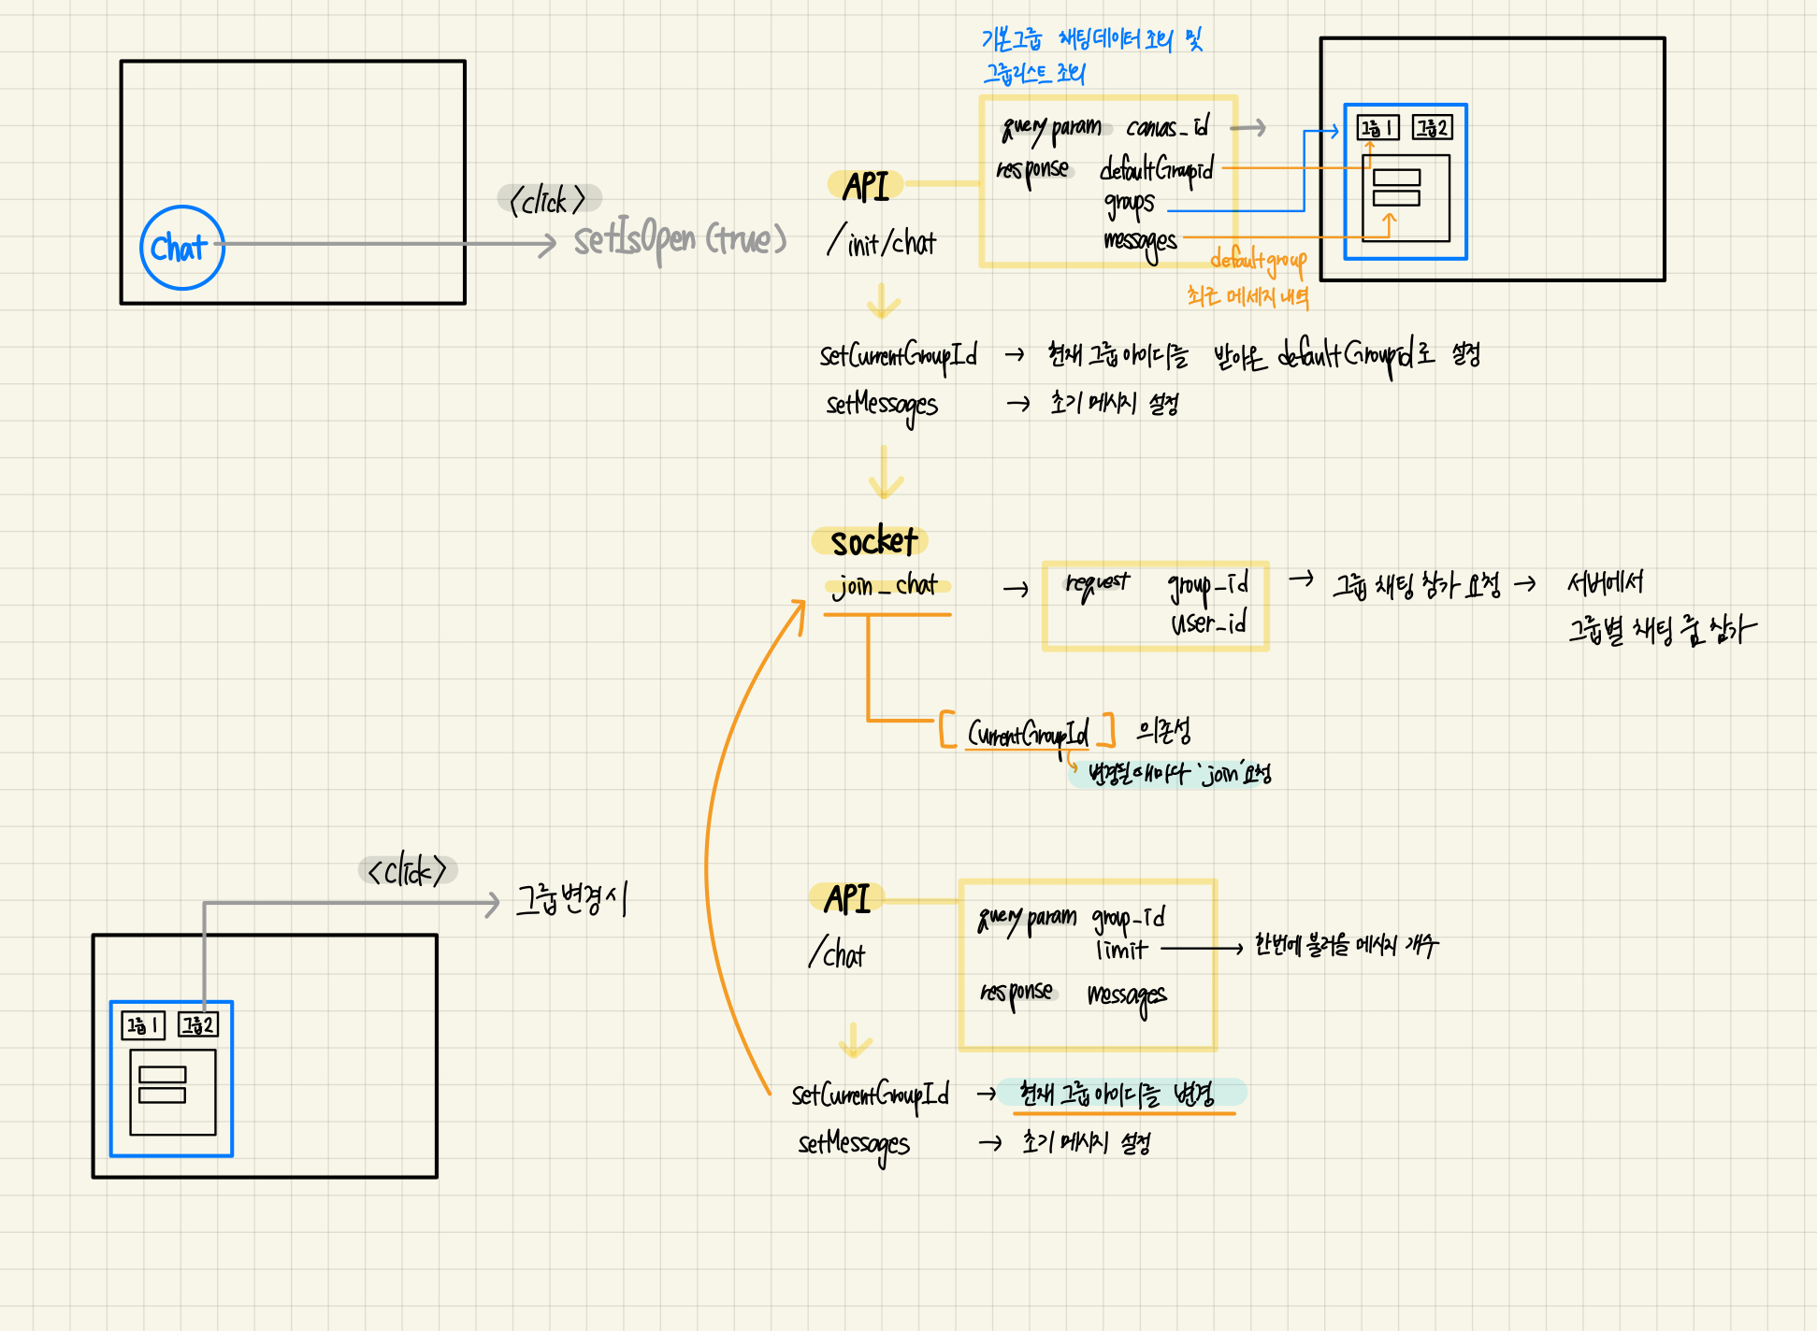This screenshot has height=1331, width=1817.
Task: Select 그룹1 tab in the bottom-left mockup
Action: pyautogui.click(x=143, y=1025)
